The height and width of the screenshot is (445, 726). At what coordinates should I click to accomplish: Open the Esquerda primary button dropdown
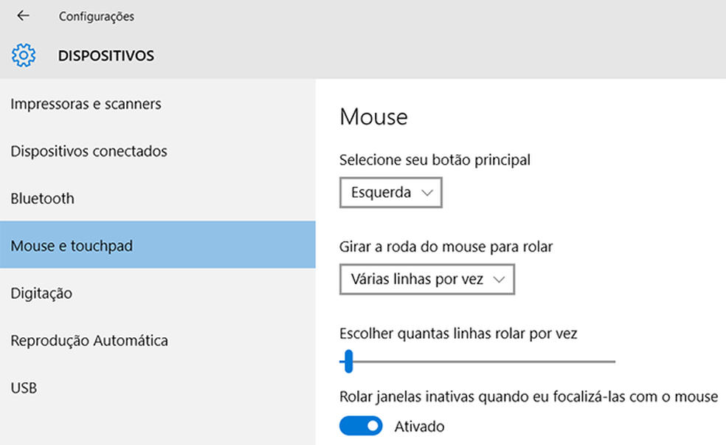(391, 193)
